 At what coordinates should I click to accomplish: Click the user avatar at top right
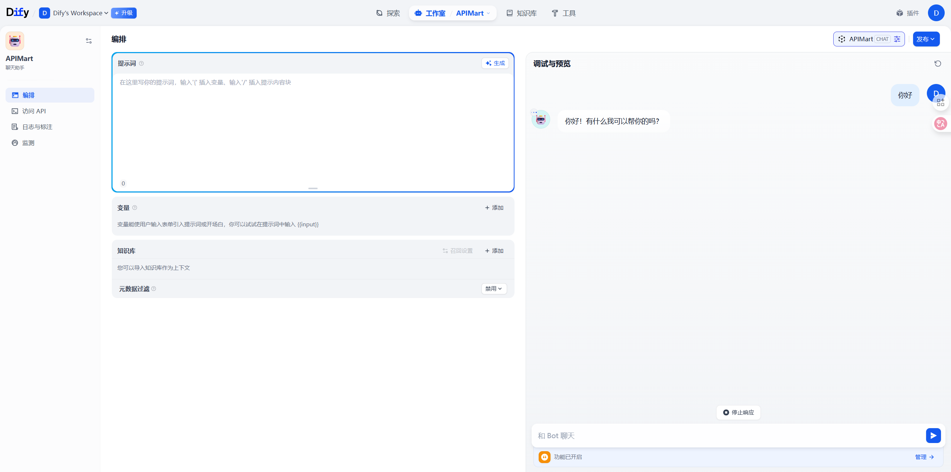[936, 13]
